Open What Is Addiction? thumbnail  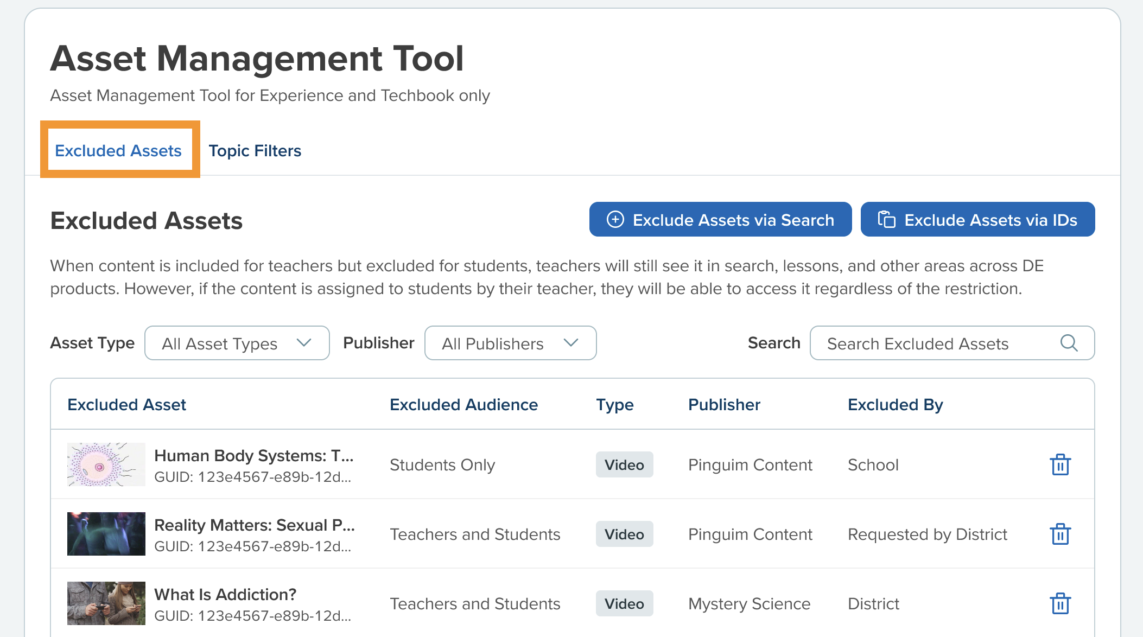click(x=106, y=603)
